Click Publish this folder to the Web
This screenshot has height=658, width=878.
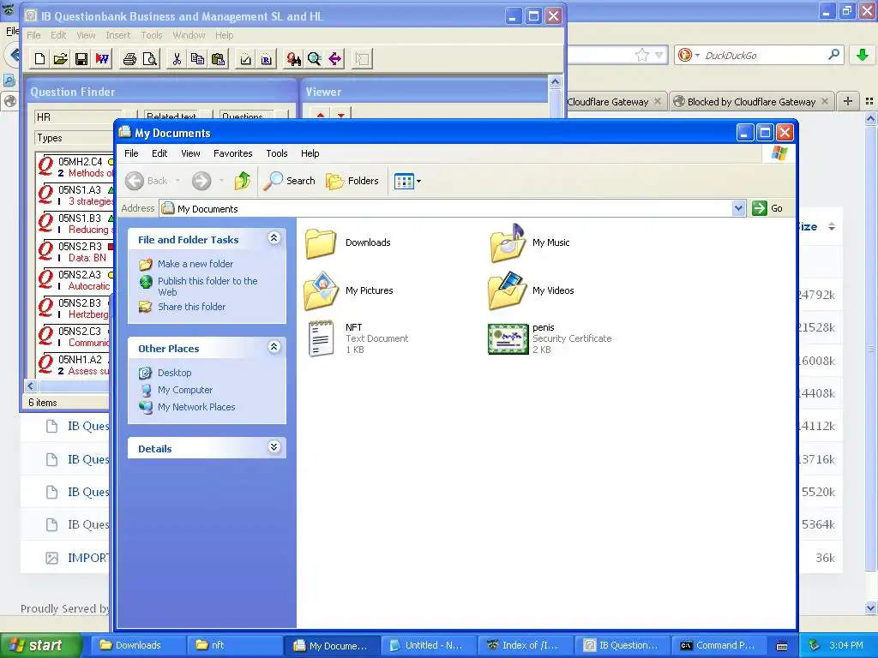(207, 286)
